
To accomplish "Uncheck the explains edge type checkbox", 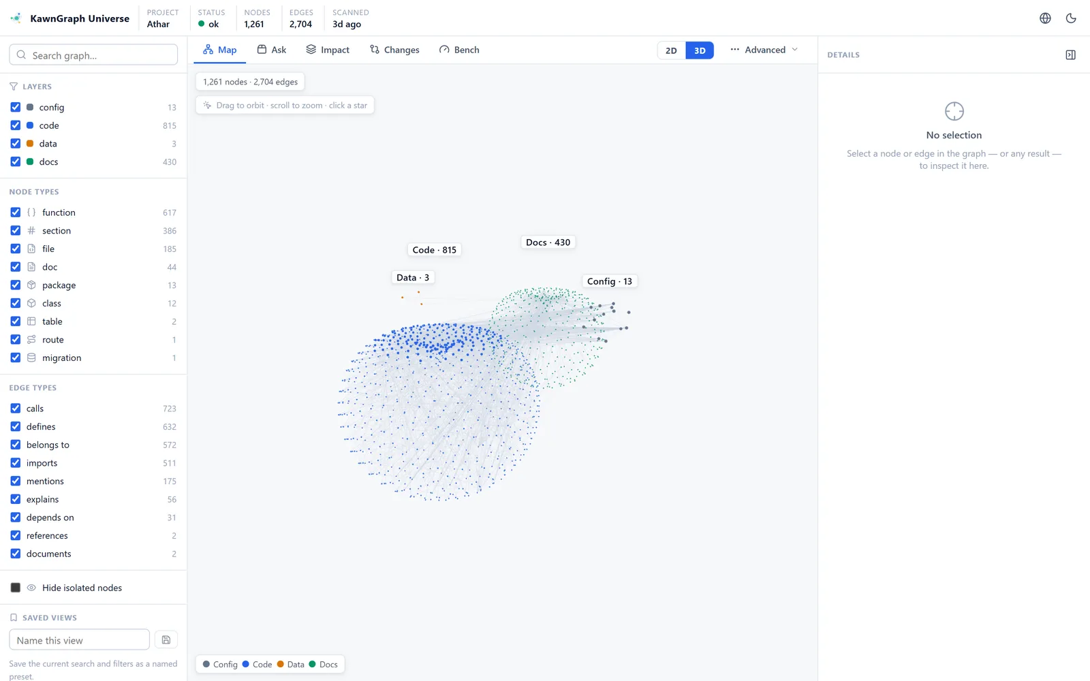I will [16, 499].
